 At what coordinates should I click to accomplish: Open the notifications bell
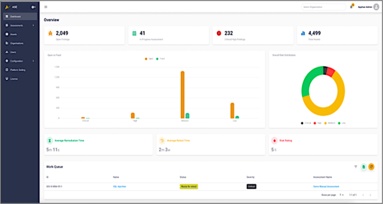click(x=351, y=7)
